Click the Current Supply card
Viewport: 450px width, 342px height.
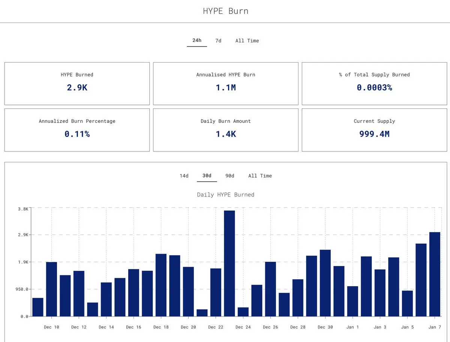click(374, 130)
